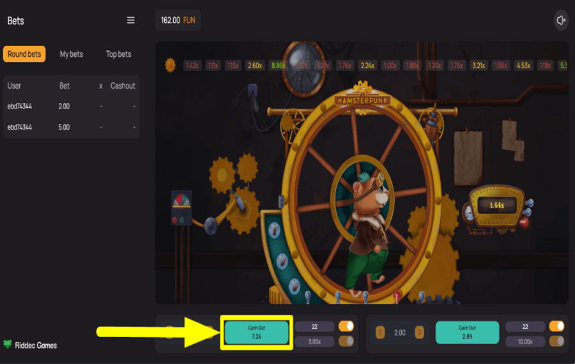Switch to the My bets tab
Image resolution: width=575 pixels, height=364 pixels.
click(72, 54)
